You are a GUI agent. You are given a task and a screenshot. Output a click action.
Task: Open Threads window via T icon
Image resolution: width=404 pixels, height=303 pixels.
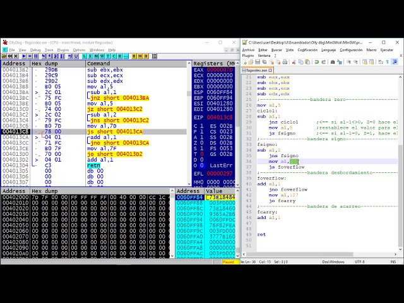point(108,56)
